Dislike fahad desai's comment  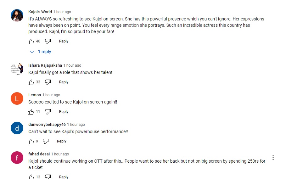[x=48, y=177]
